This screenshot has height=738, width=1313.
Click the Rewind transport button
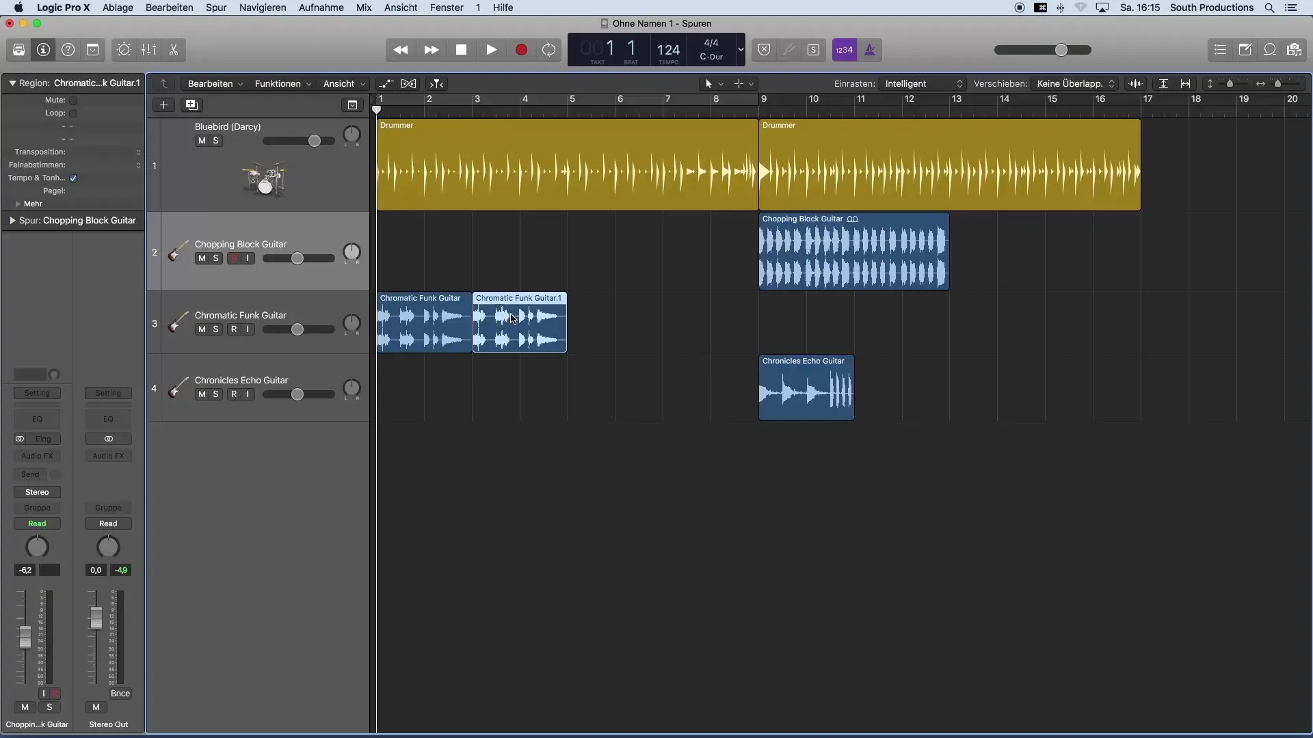pos(401,50)
